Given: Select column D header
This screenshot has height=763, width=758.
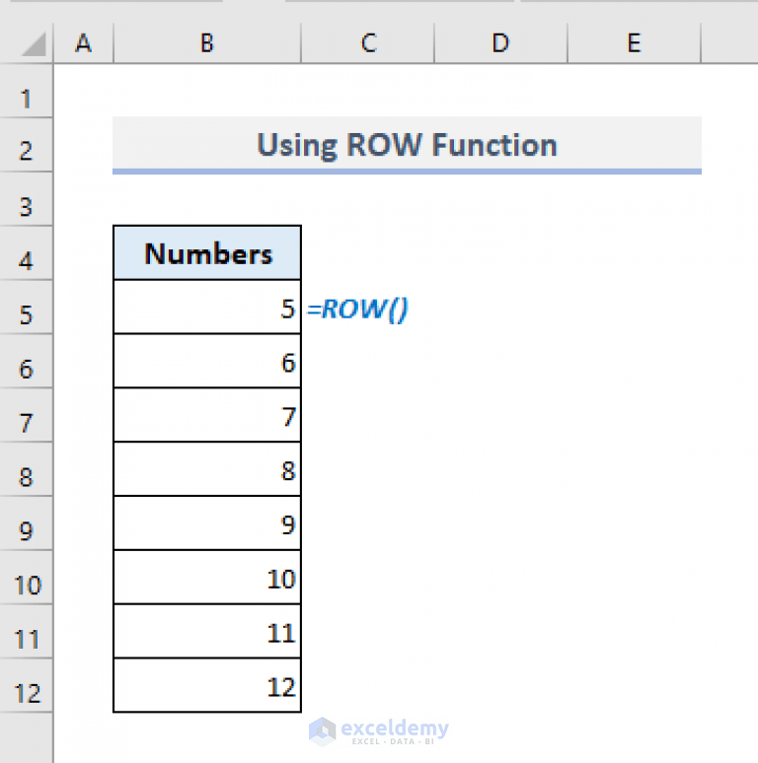Looking at the screenshot, I should pyautogui.click(x=500, y=42).
